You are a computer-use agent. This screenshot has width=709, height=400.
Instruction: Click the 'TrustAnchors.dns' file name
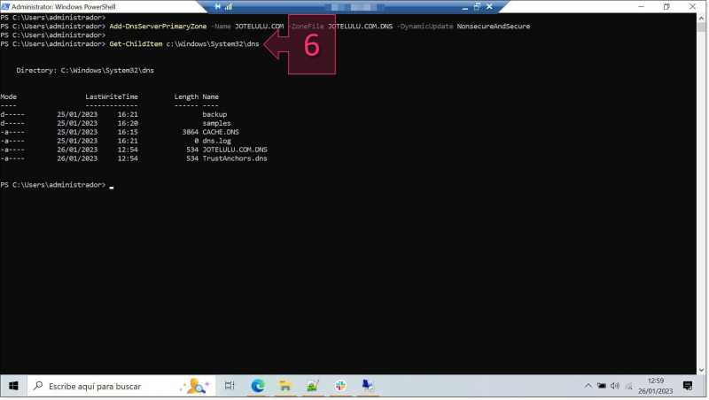(235, 158)
